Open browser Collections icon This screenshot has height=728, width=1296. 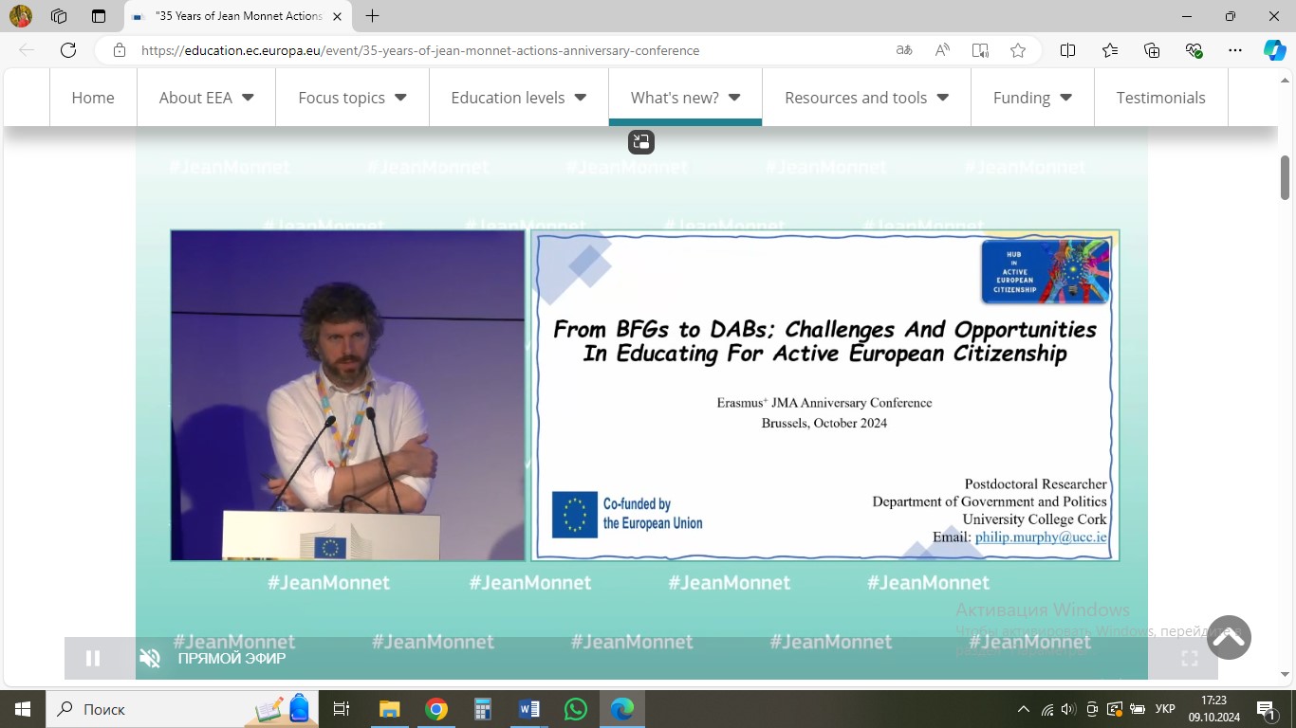pos(1152,50)
